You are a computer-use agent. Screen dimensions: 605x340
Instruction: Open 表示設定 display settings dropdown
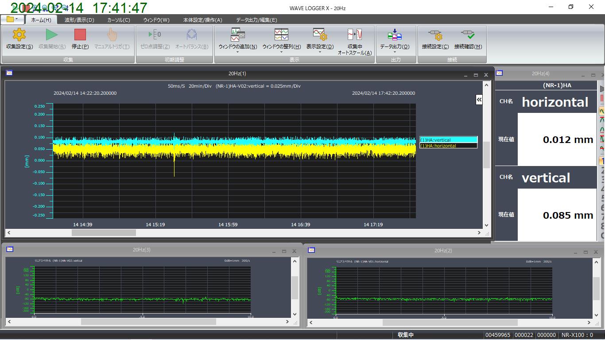click(319, 52)
